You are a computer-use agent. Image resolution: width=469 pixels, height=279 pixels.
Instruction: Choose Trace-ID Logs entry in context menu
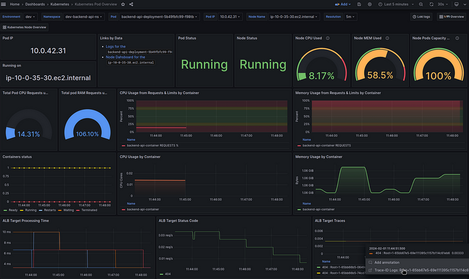[387, 270]
